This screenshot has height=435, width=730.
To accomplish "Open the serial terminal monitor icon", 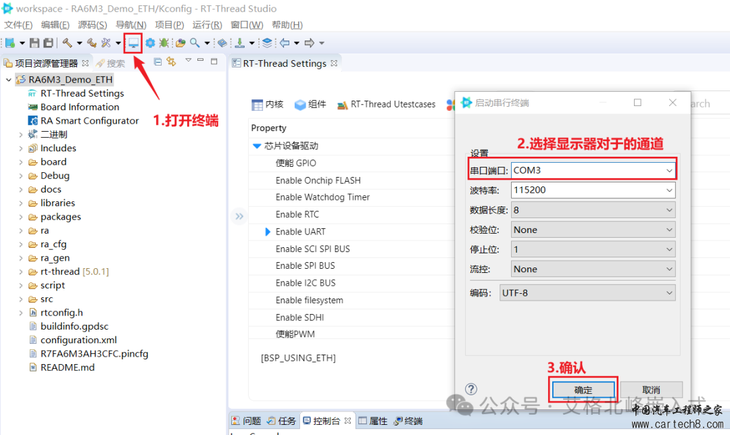I will pos(134,43).
